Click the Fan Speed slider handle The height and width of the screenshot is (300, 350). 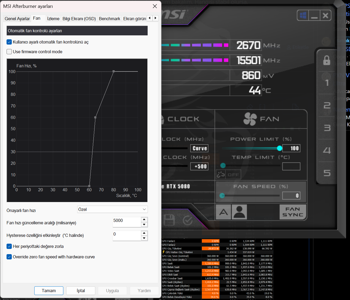coord(222,195)
